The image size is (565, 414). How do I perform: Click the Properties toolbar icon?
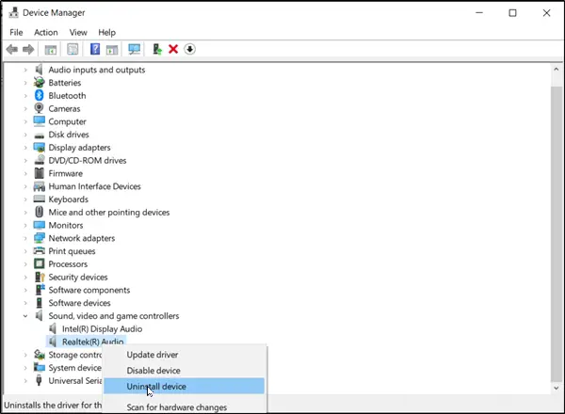pos(73,49)
